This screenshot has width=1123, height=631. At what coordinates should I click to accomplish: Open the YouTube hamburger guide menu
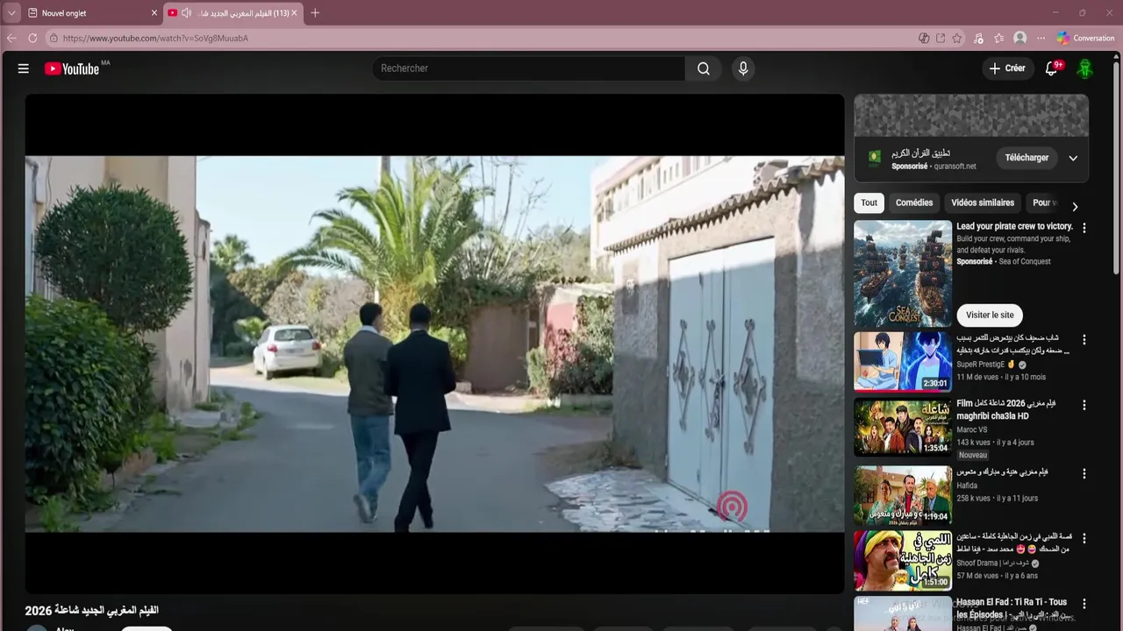[x=24, y=68]
